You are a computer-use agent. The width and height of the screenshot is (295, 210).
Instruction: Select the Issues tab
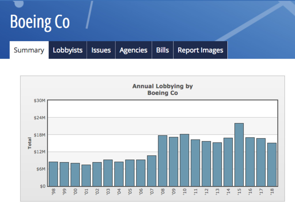101,50
